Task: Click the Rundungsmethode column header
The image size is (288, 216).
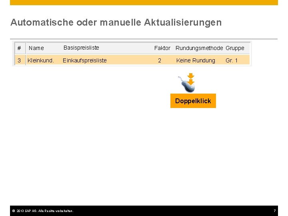Action: coord(199,48)
